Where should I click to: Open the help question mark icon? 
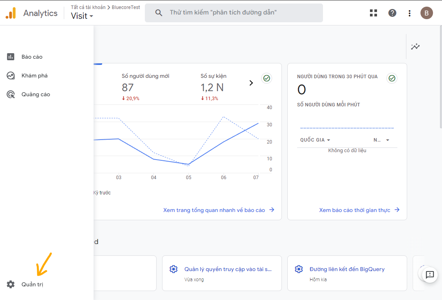pyautogui.click(x=392, y=13)
